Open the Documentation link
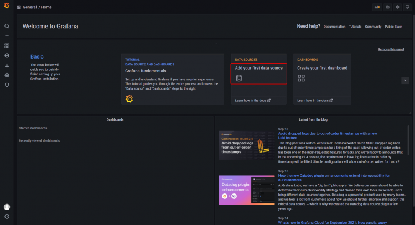Viewport: 415px width, 225px height. tap(335, 27)
